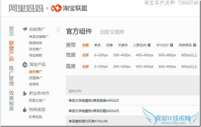Filter 宽度 by 800px以上

189,55
